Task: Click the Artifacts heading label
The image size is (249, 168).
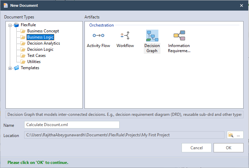Action: (92, 17)
